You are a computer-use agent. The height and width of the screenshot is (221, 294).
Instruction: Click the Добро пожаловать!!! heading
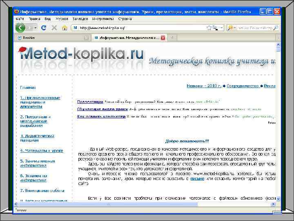pyautogui.click(x=187, y=141)
